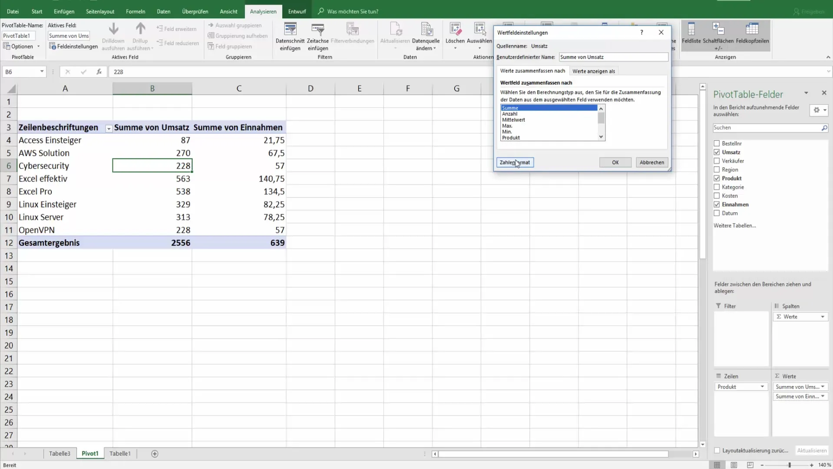
Task: Click the Löschen icon in Aktionen
Action: (x=455, y=29)
